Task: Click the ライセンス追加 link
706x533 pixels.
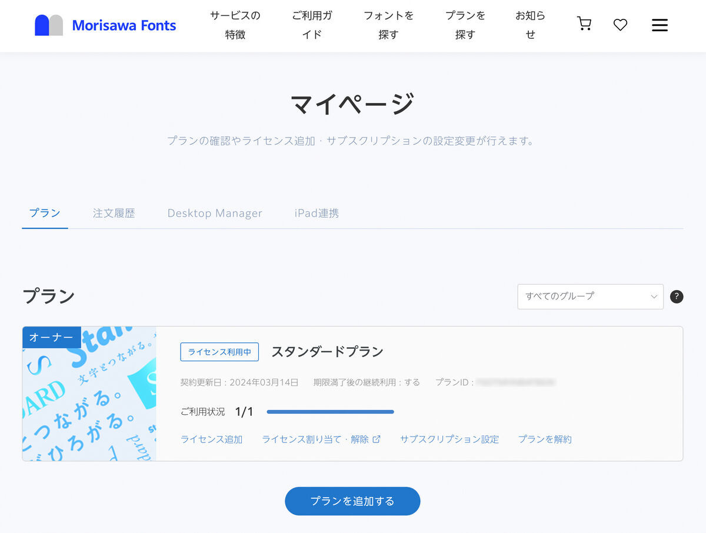Action: (x=211, y=439)
